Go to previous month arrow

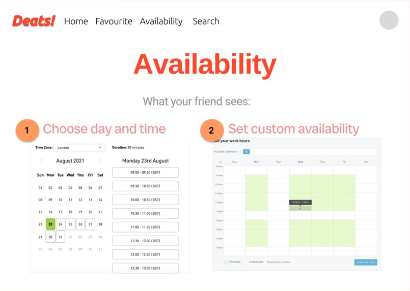tap(41, 160)
